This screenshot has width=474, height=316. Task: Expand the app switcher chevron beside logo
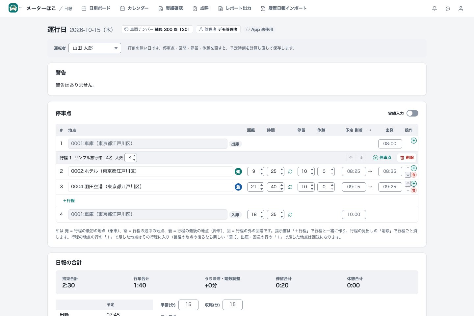(x=20, y=8)
